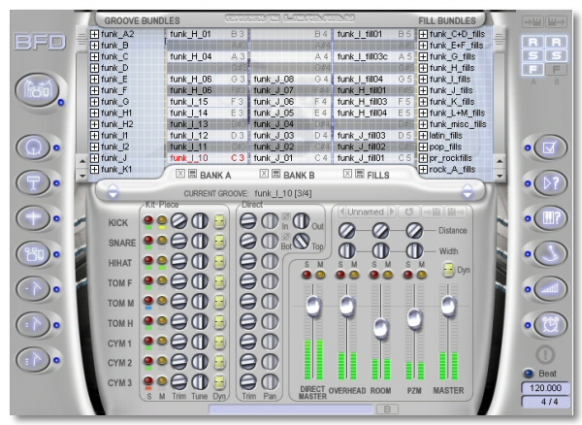Expand the funk_A2 groove bundle
This screenshot has height=425, width=582.
(x=94, y=34)
